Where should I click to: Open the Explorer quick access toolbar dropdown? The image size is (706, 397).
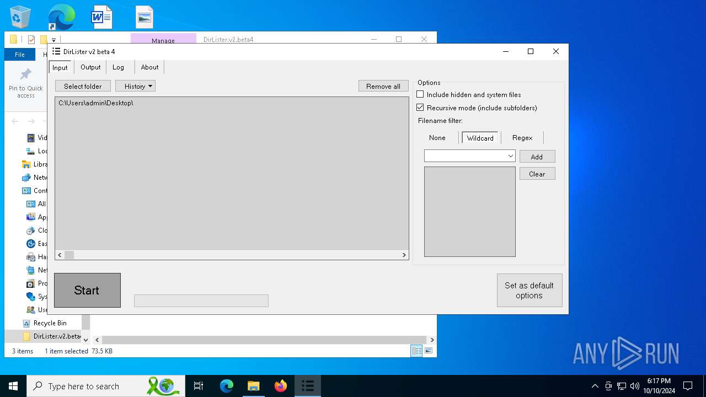(x=54, y=40)
